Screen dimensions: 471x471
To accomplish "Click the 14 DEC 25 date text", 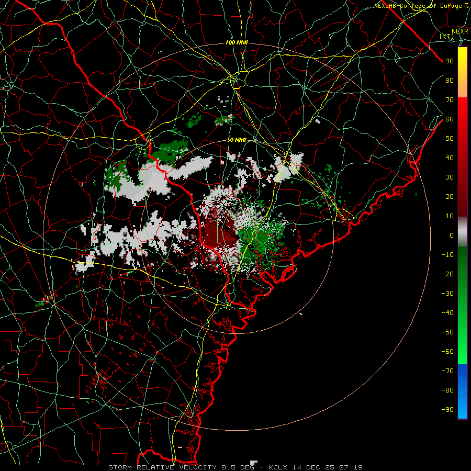I will [x=313, y=467].
